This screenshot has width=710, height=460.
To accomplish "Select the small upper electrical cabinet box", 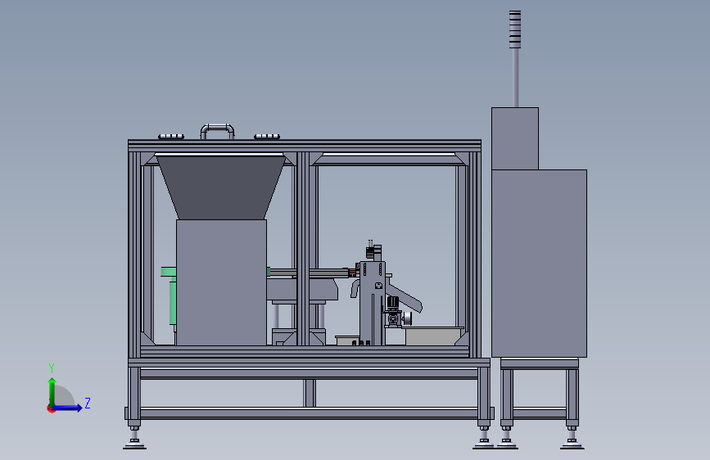I will click(x=515, y=138).
